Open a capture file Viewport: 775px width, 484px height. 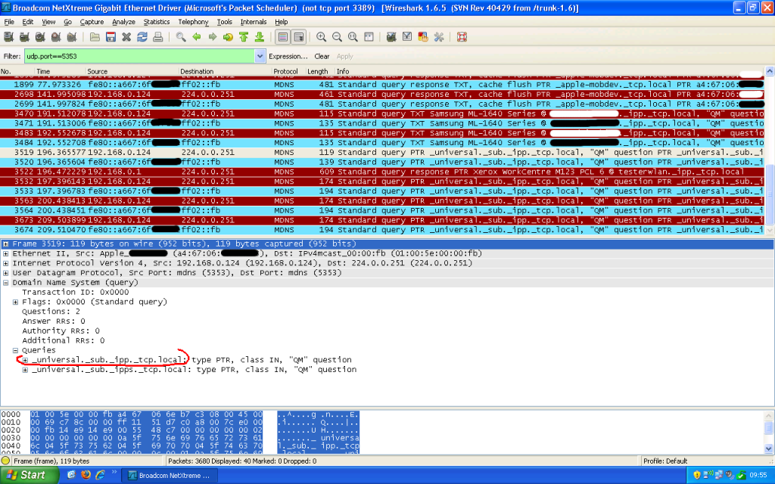point(95,37)
